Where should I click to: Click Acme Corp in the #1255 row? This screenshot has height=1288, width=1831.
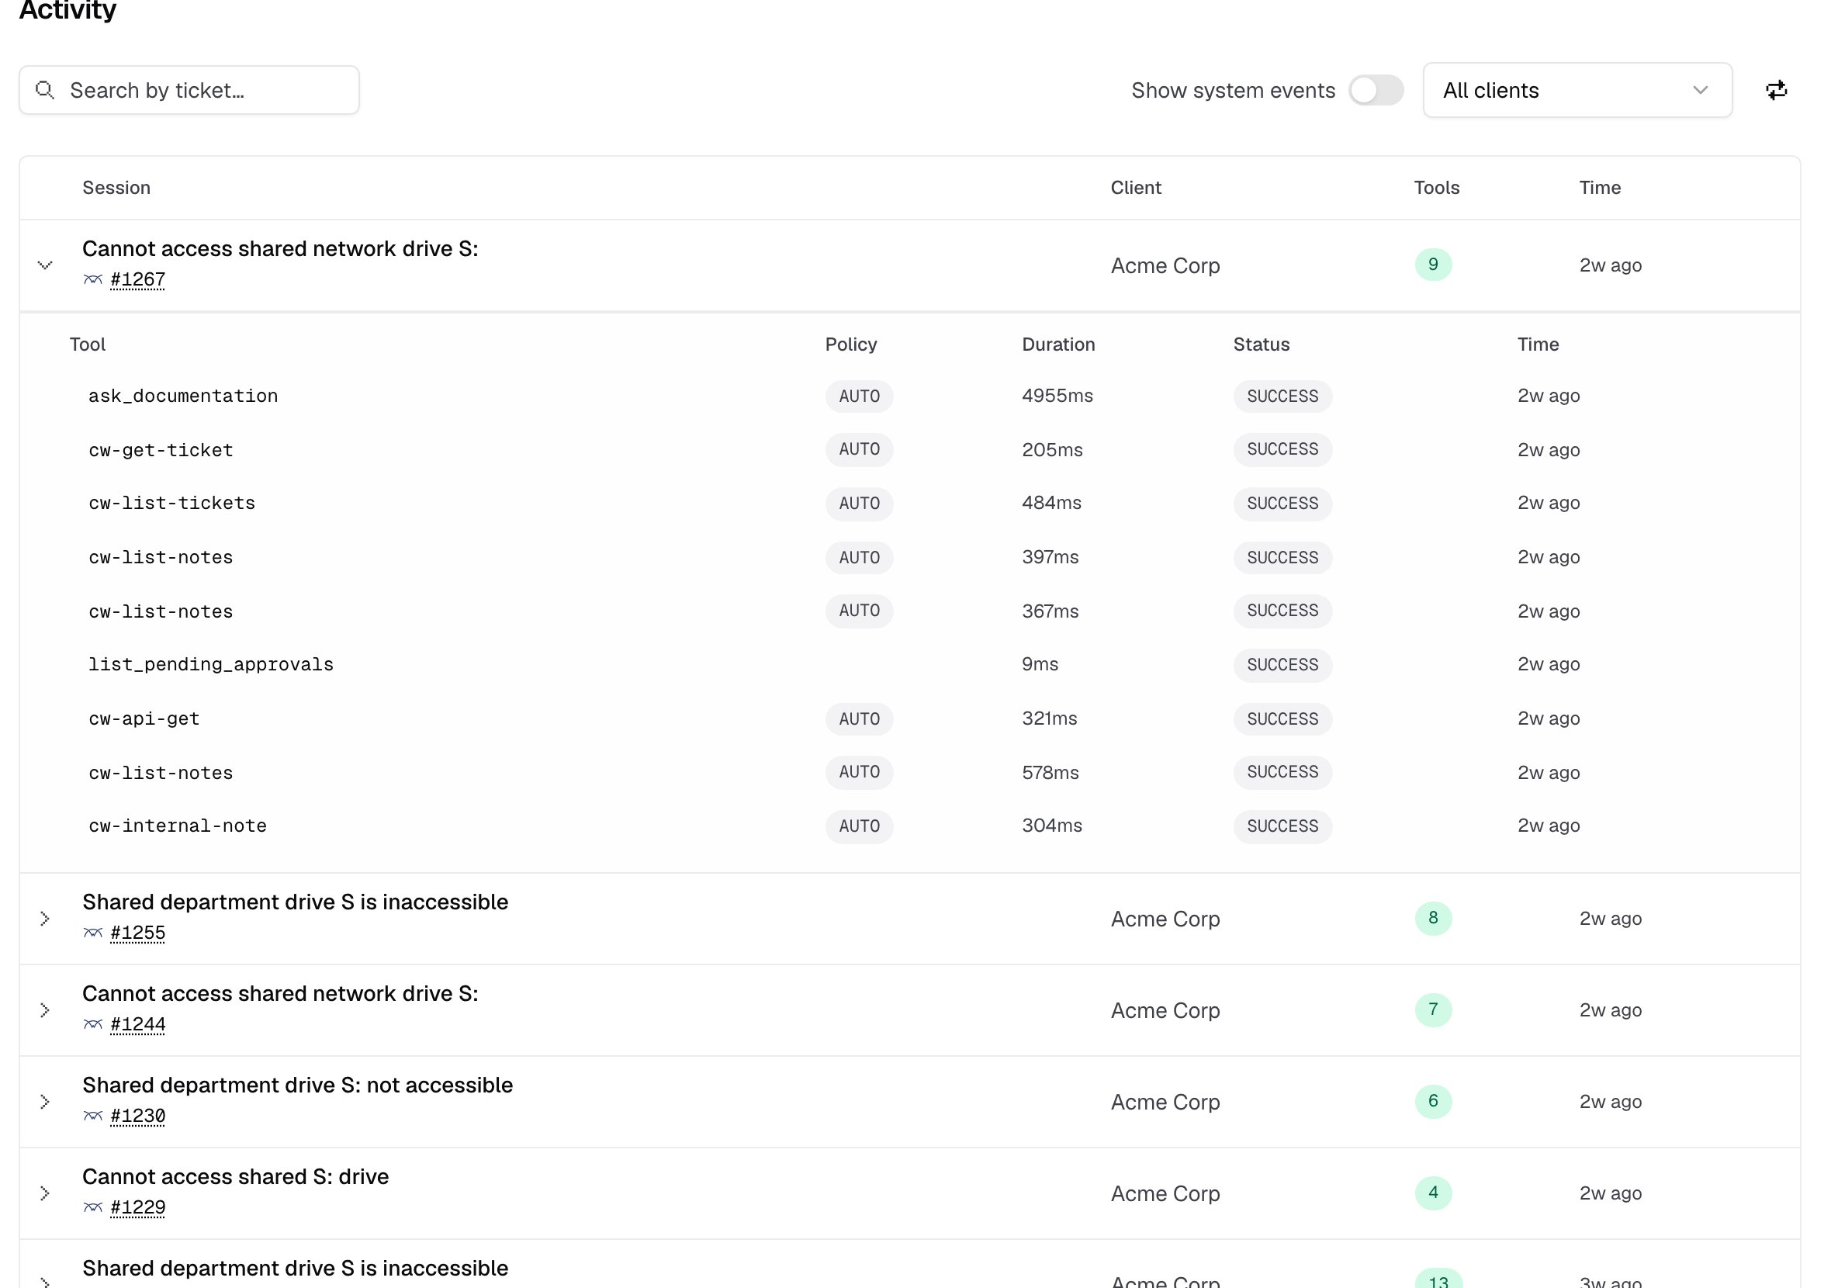click(x=1165, y=919)
